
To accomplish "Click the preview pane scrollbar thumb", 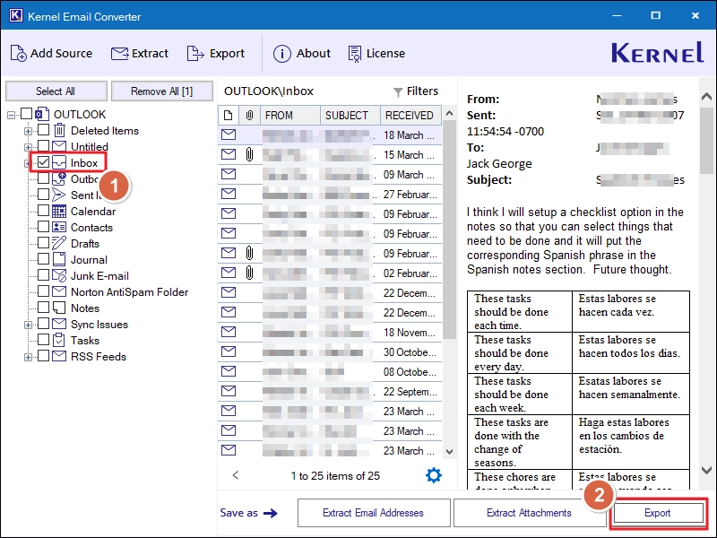I will click(x=706, y=141).
